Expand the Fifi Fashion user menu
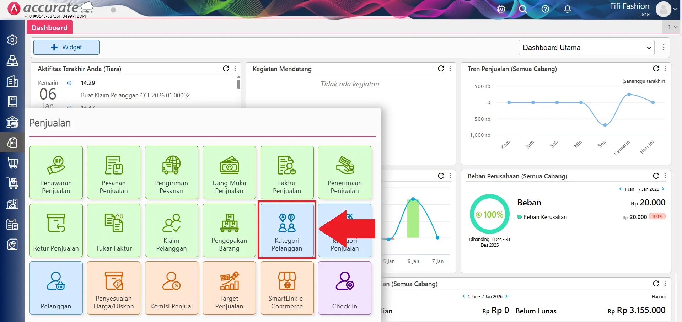The width and height of the screenshot is (682, 322). [x=675, y=10]
